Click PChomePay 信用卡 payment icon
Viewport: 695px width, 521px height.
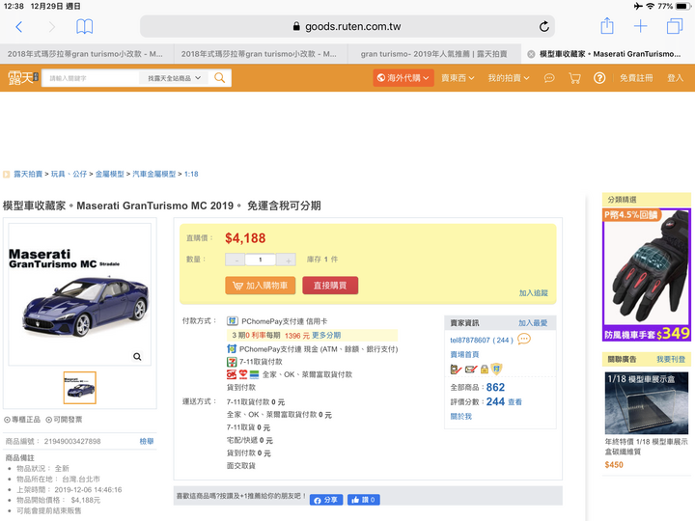pyautogui.click(x=233, y=320)
